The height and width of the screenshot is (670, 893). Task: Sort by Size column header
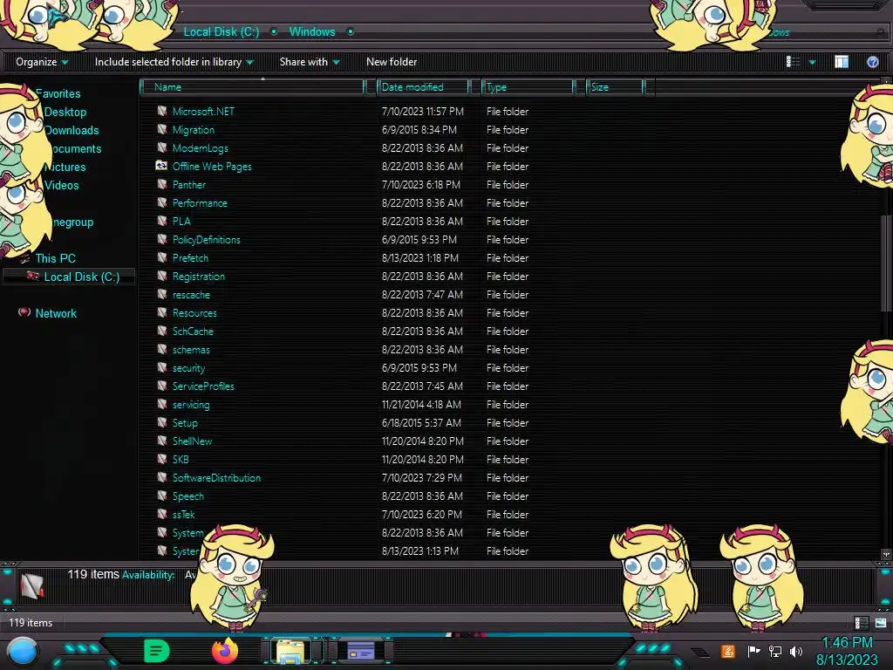point(615,87)
